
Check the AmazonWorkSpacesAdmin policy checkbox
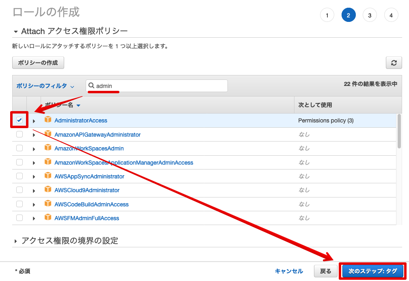[19, 148]
